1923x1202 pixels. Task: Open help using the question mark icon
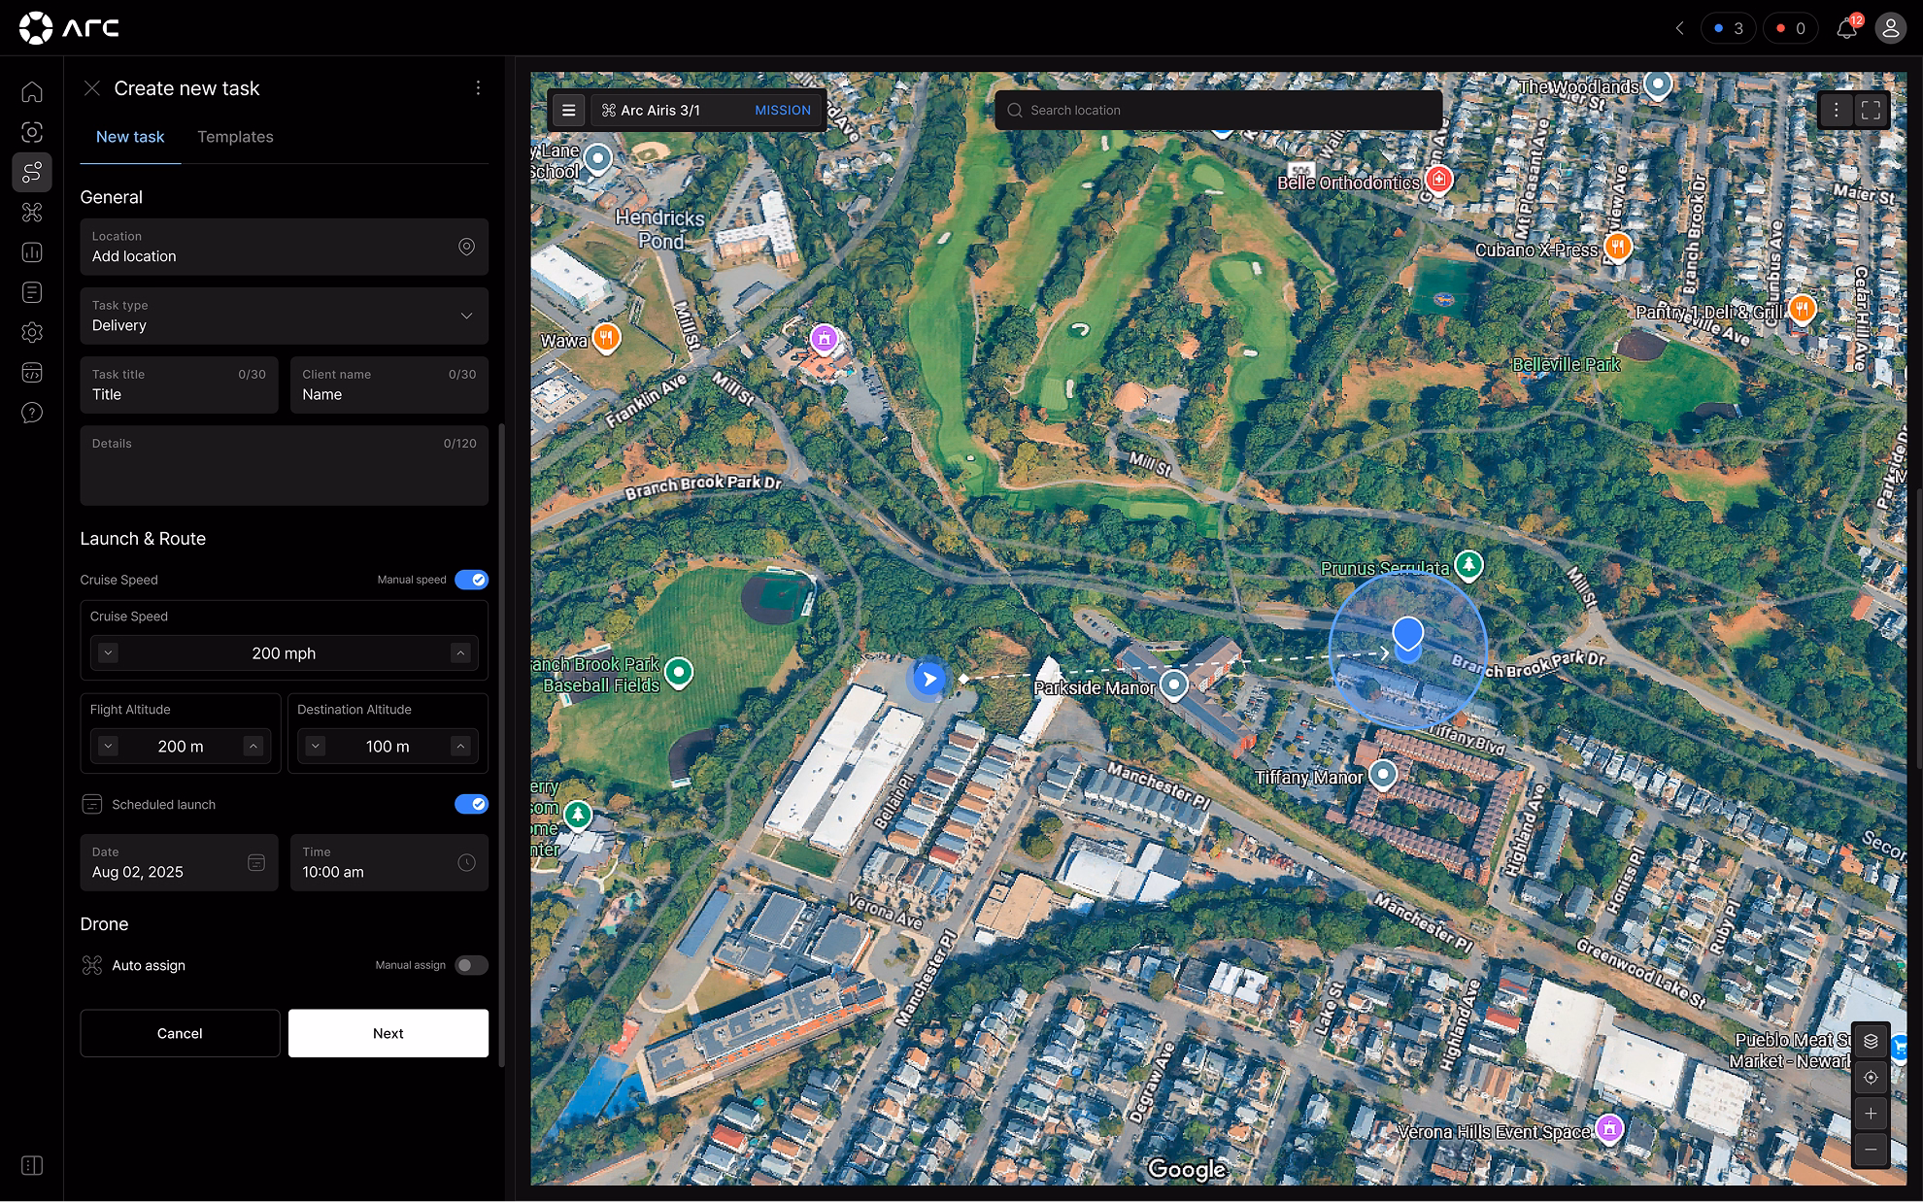point(32,412)
